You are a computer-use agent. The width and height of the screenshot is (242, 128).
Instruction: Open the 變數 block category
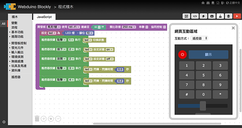(14, 23)
